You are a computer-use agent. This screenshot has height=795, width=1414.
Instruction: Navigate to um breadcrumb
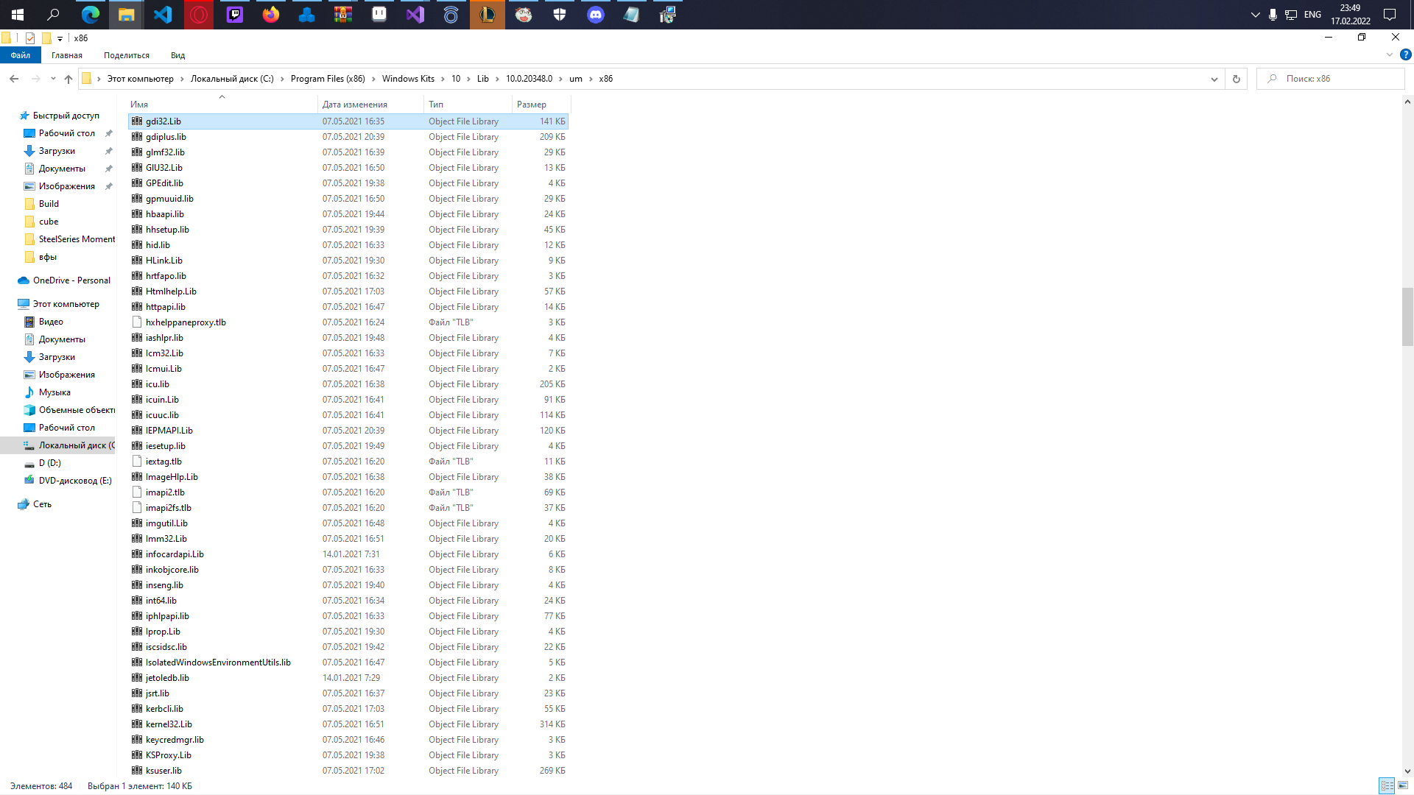pyautogui.click(x=576, y=79)
